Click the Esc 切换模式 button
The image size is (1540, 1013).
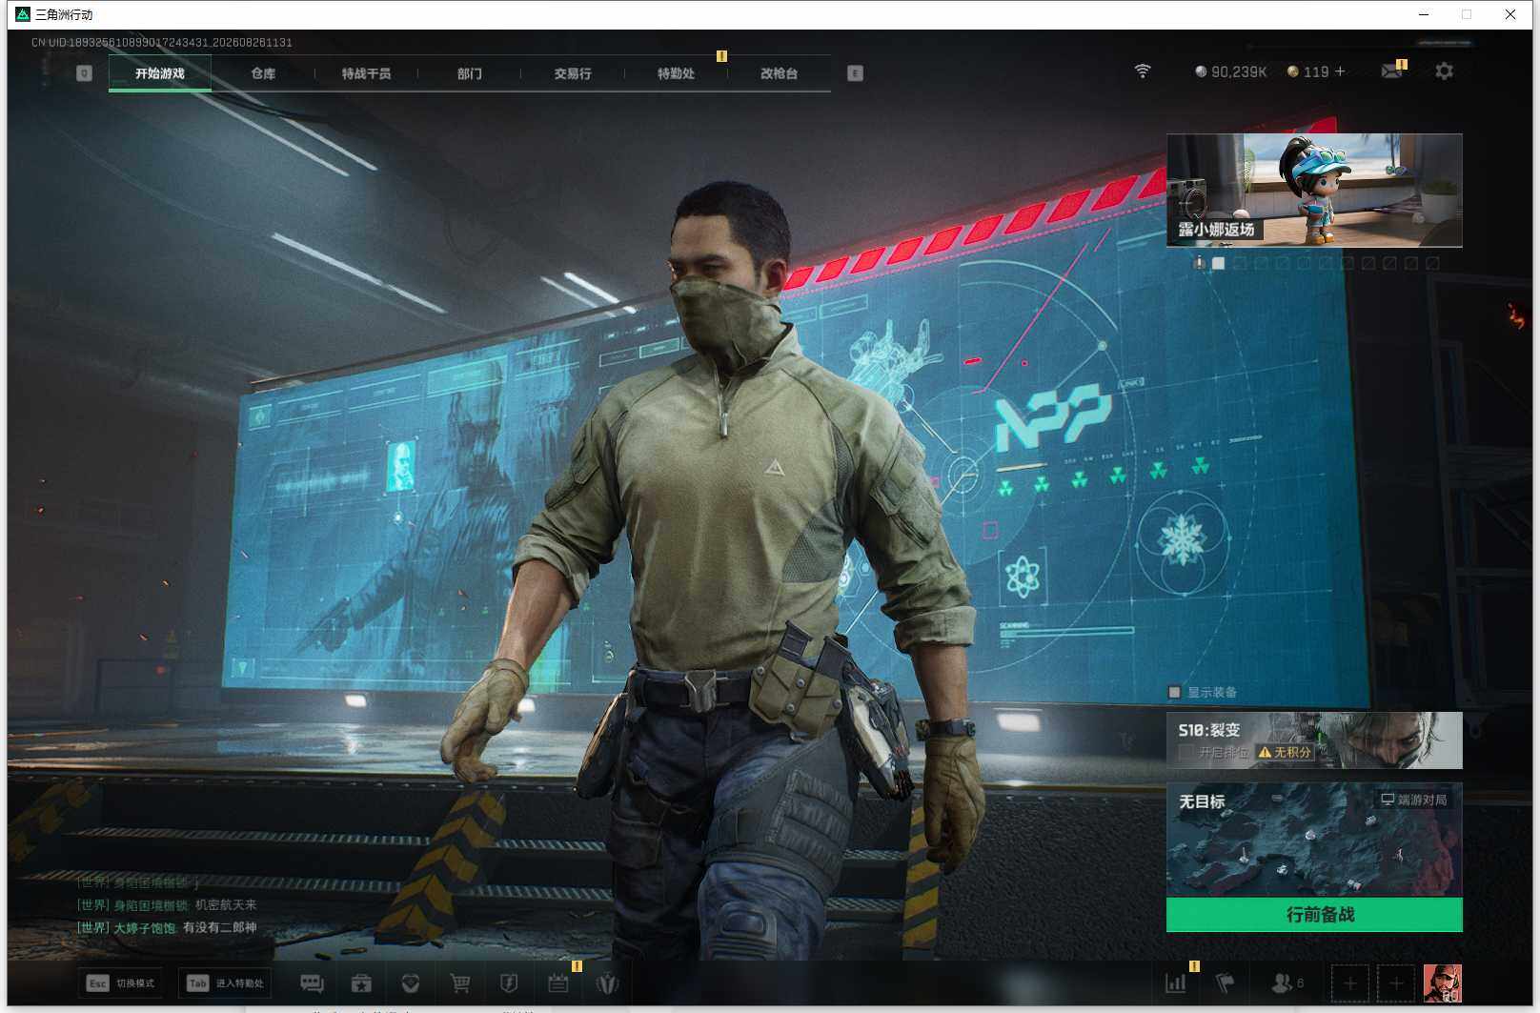coord(121,983)
